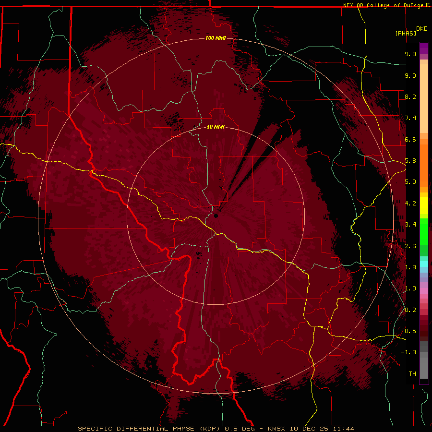This screenshot has height=432, width=432.
Task: Click the orange color bar segment
Action: (x=424, y=166)
